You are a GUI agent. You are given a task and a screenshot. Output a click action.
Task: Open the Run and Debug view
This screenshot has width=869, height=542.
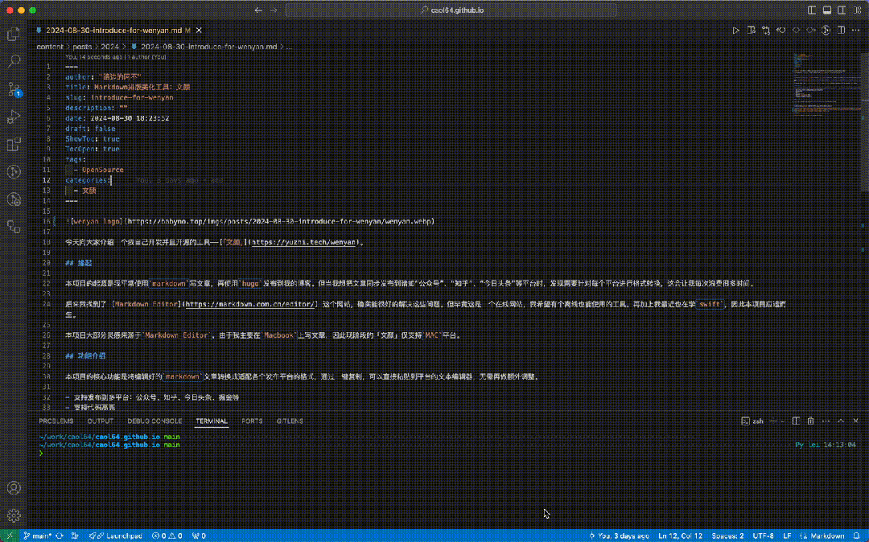tap(14, 117)
